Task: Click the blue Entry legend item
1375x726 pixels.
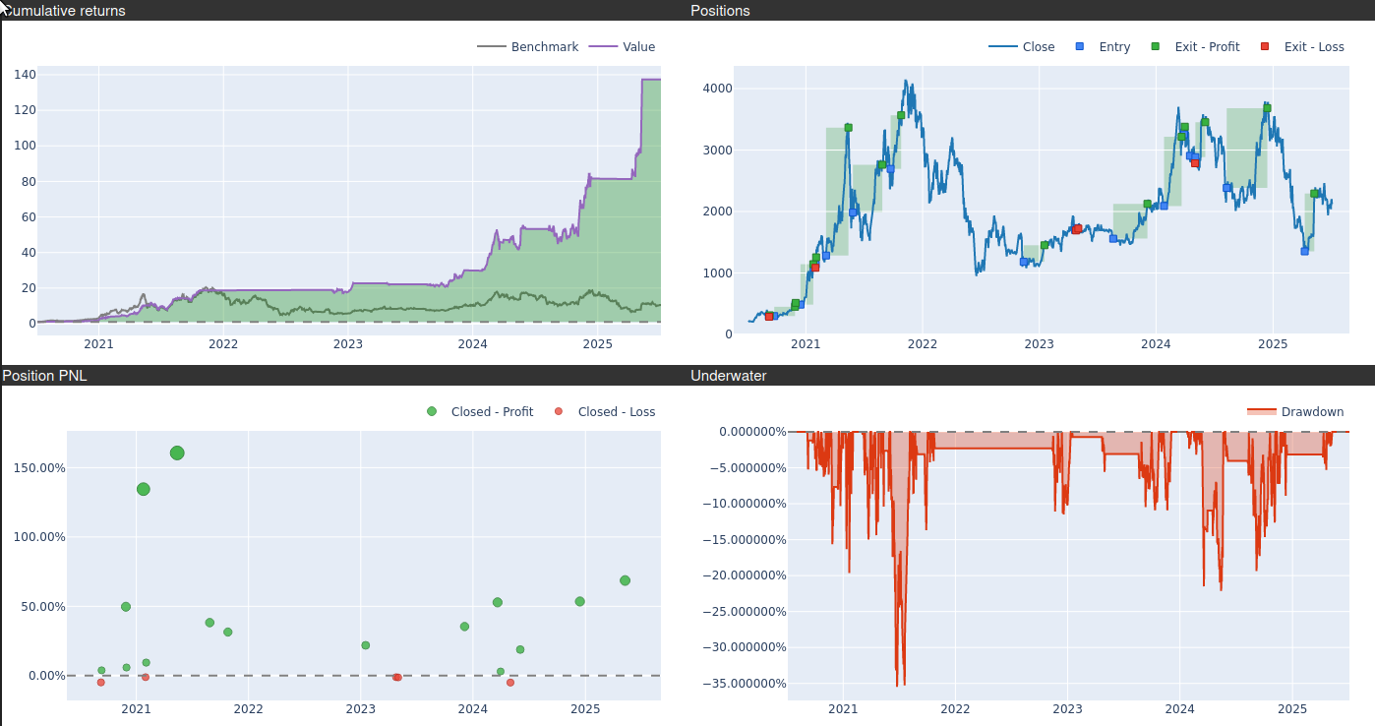Action: coord(1113,47)
